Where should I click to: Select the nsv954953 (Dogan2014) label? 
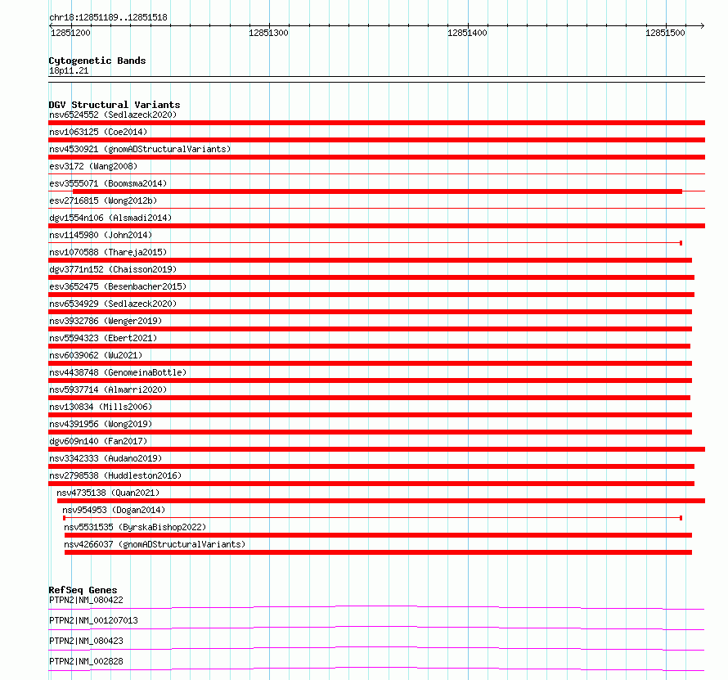pyautogui.click(x=114, y=510)
